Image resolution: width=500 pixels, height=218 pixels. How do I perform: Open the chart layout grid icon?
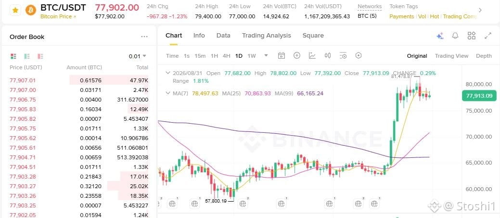tap(471, 36)
